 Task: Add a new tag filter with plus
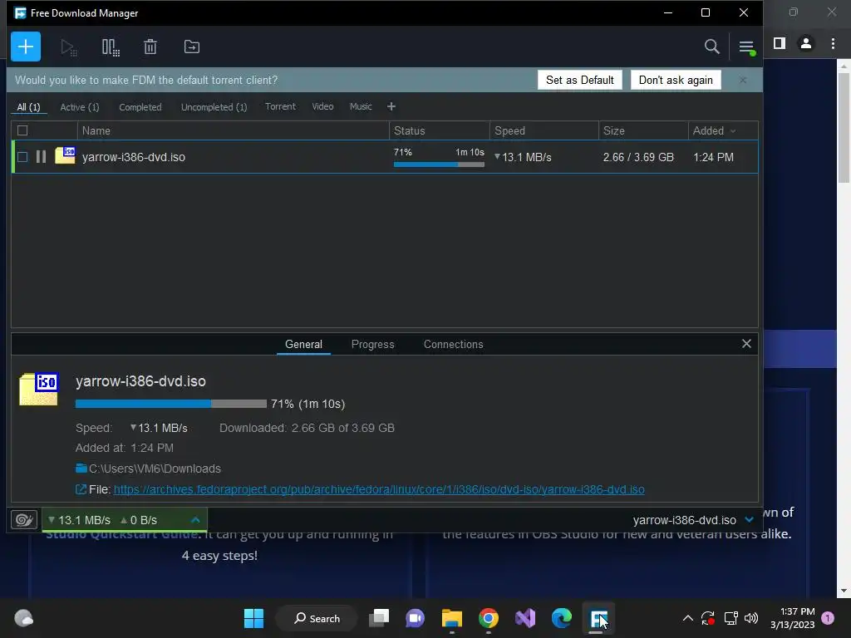391,106
